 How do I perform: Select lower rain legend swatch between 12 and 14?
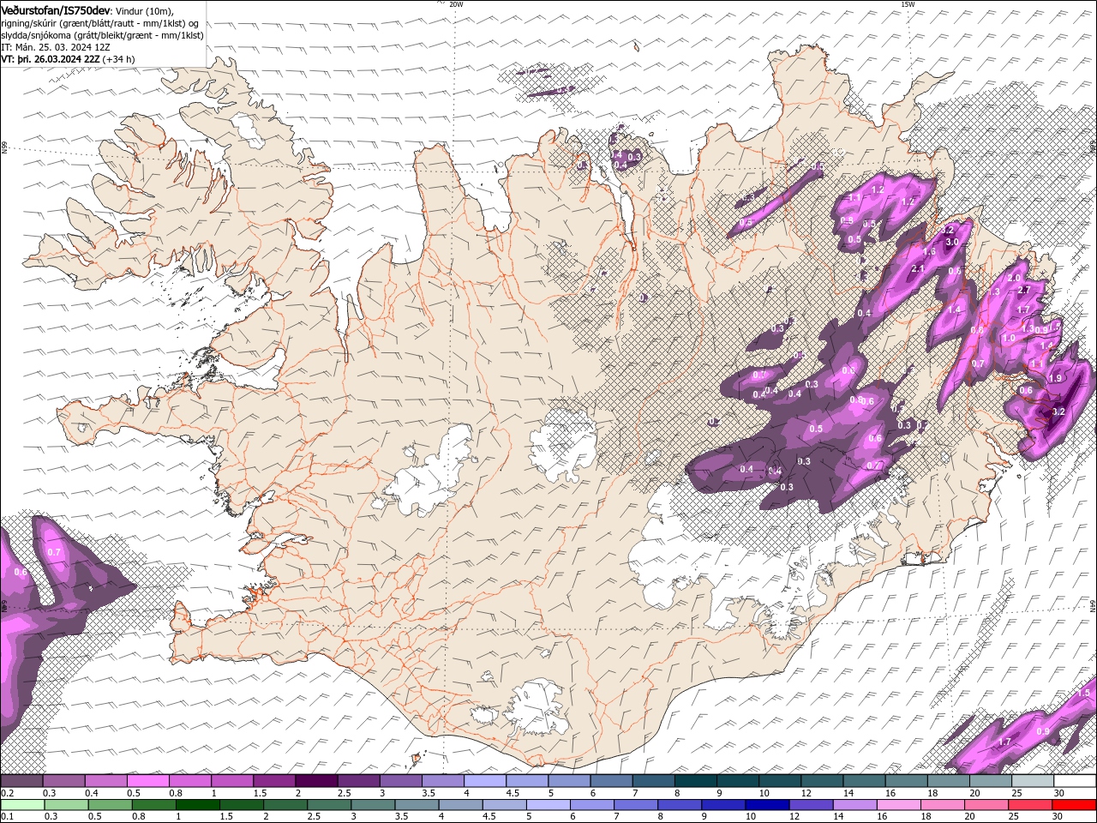[x=811, y=805]
